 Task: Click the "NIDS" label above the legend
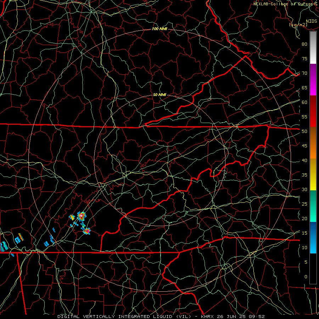coord(312,21)
